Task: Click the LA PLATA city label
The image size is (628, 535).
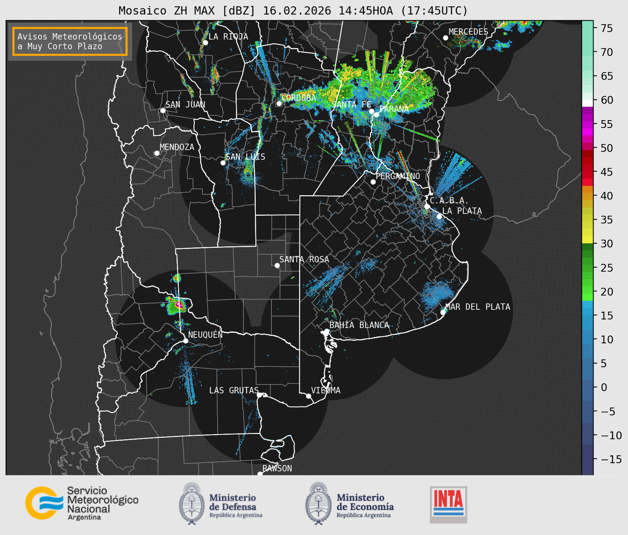Action: 462,211
